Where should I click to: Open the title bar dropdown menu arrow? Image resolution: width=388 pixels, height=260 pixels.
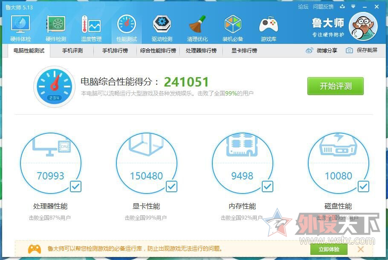(353, 7)
